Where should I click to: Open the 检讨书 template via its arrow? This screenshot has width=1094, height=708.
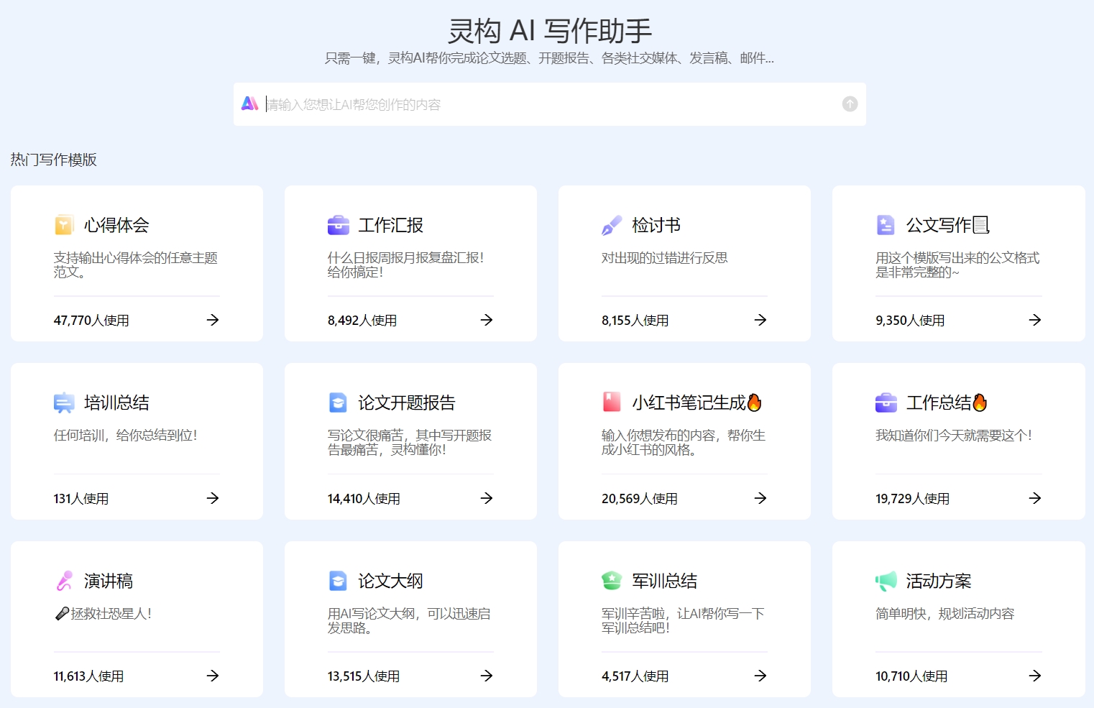(760, 320)
